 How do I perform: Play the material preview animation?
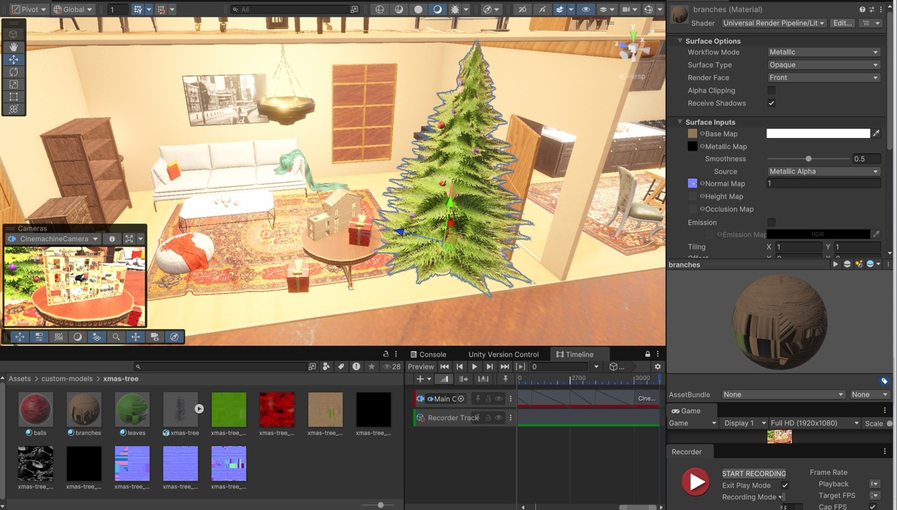pyautogui.click(x=835, y=265)
